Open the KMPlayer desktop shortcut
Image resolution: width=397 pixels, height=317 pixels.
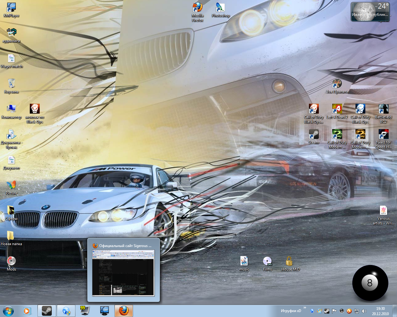[11, 10]
